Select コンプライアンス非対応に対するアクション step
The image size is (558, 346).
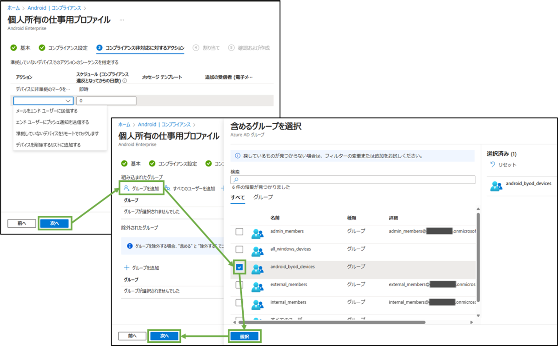tap(140, 48)
